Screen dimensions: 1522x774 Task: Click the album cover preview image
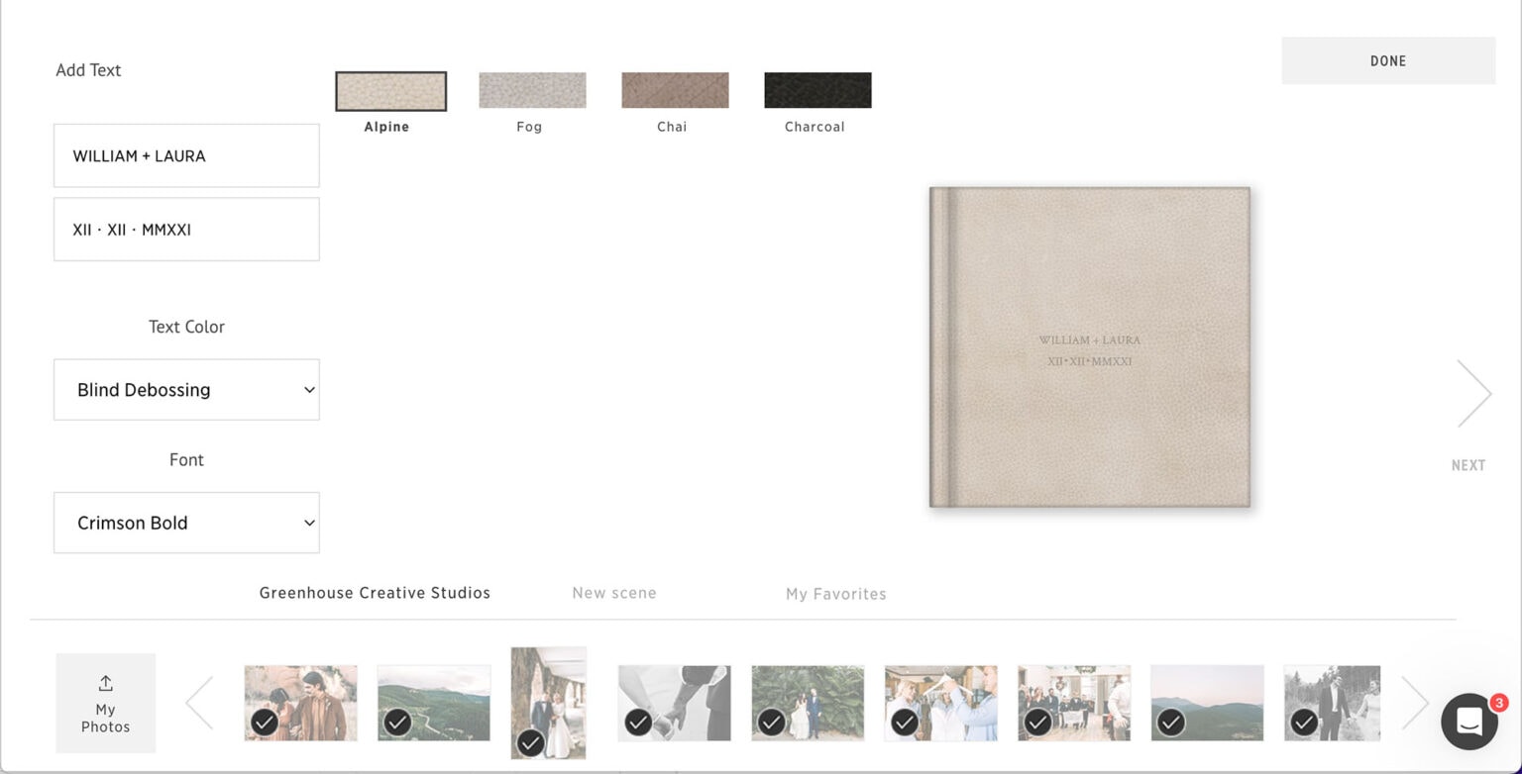tap(1090, 347)
